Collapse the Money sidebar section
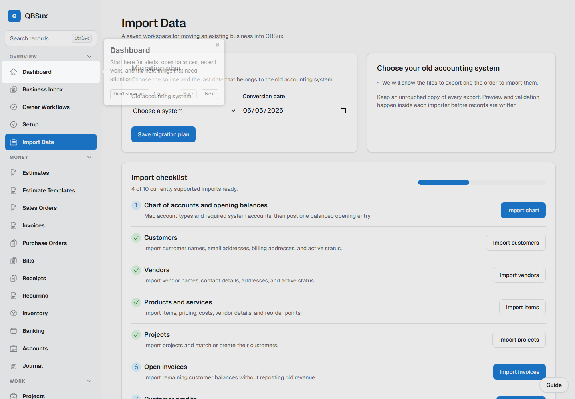 click(89, 157)
